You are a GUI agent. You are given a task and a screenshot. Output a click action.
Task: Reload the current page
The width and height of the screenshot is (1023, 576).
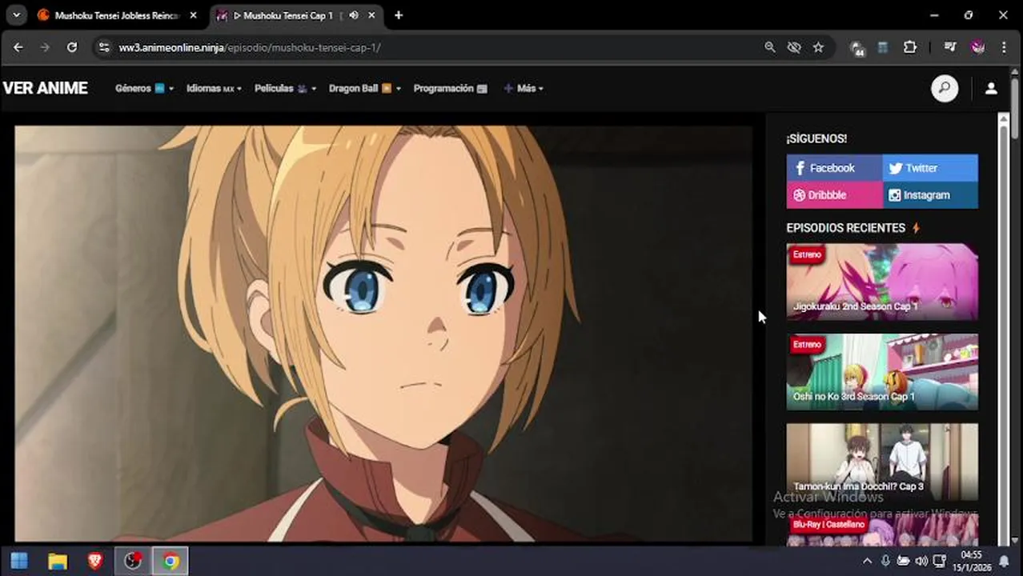[x=72, y=47]
